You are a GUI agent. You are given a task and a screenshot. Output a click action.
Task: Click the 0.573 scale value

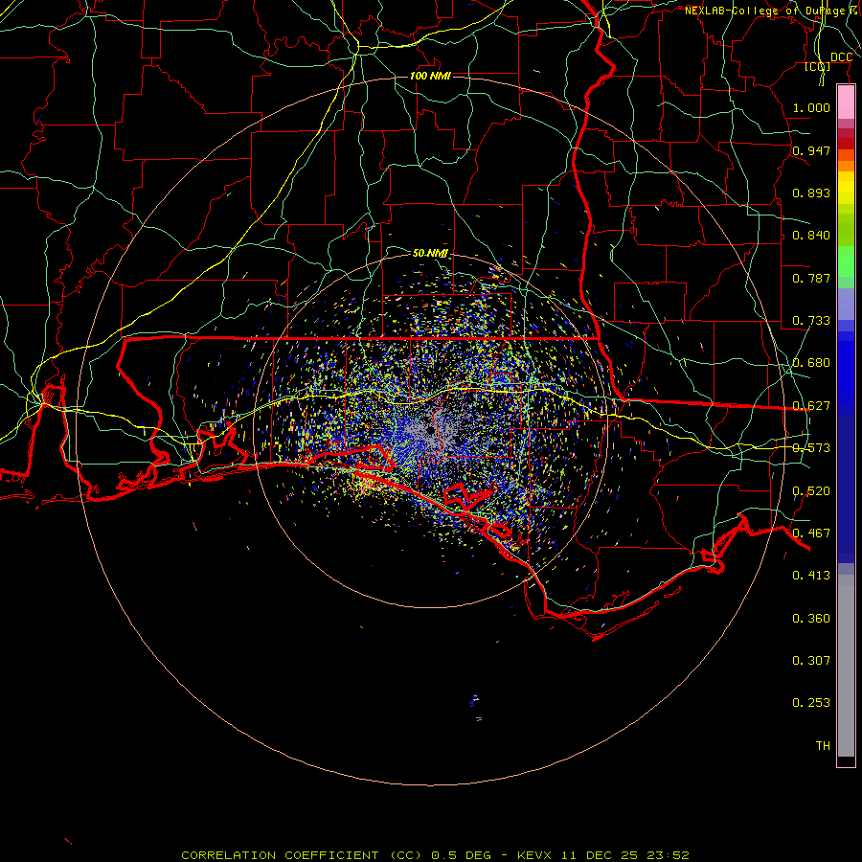click(811, 448)
